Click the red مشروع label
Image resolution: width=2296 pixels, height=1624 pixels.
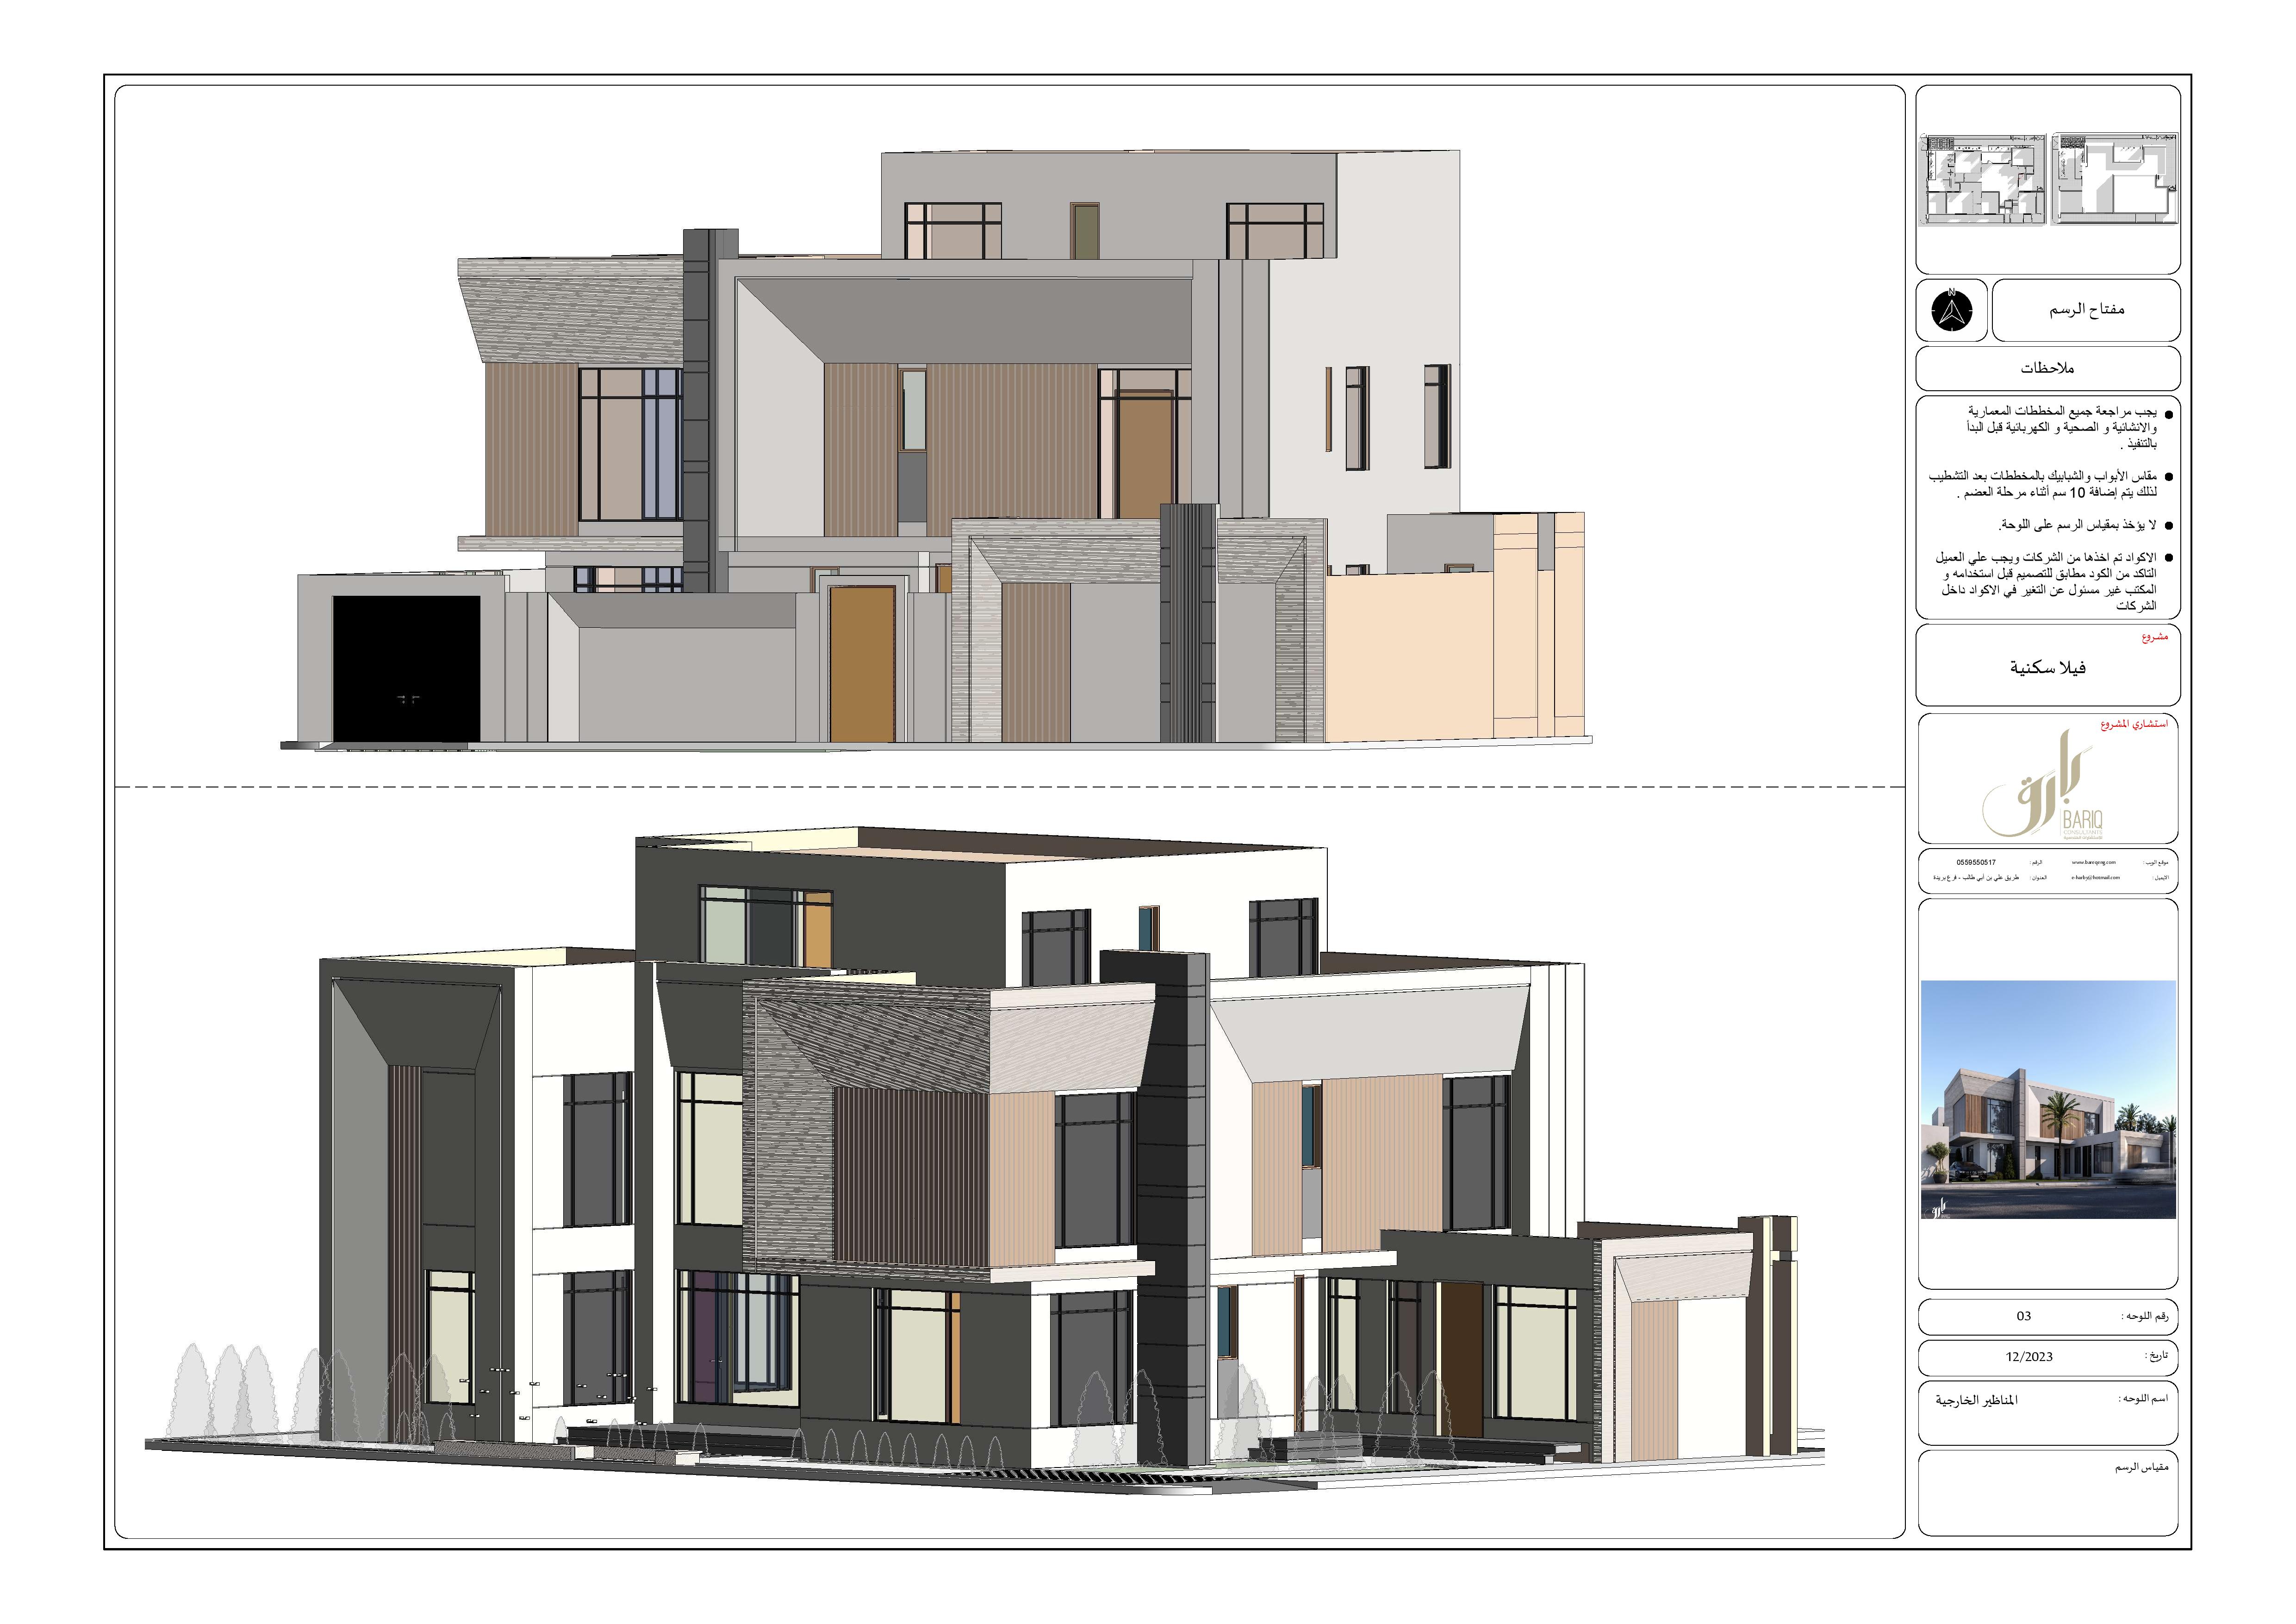(2155, 637)
